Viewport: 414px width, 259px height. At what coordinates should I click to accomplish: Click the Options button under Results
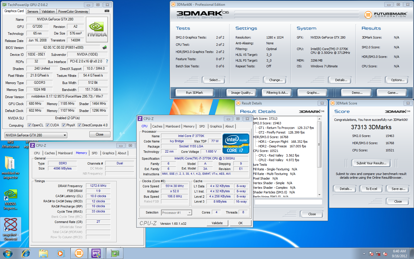click(x=398, y=80)
